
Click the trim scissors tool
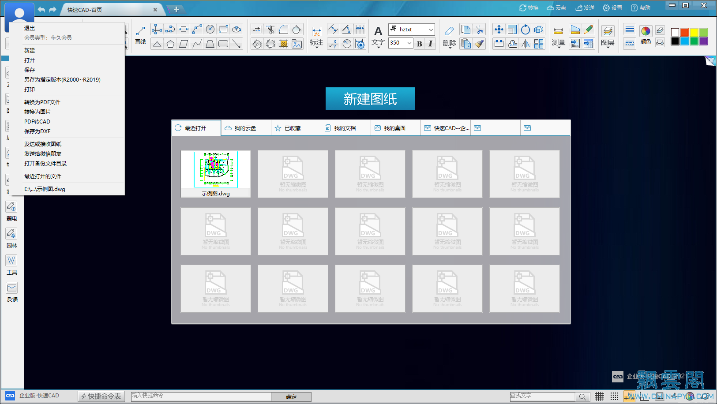click(x=270, y=30)
